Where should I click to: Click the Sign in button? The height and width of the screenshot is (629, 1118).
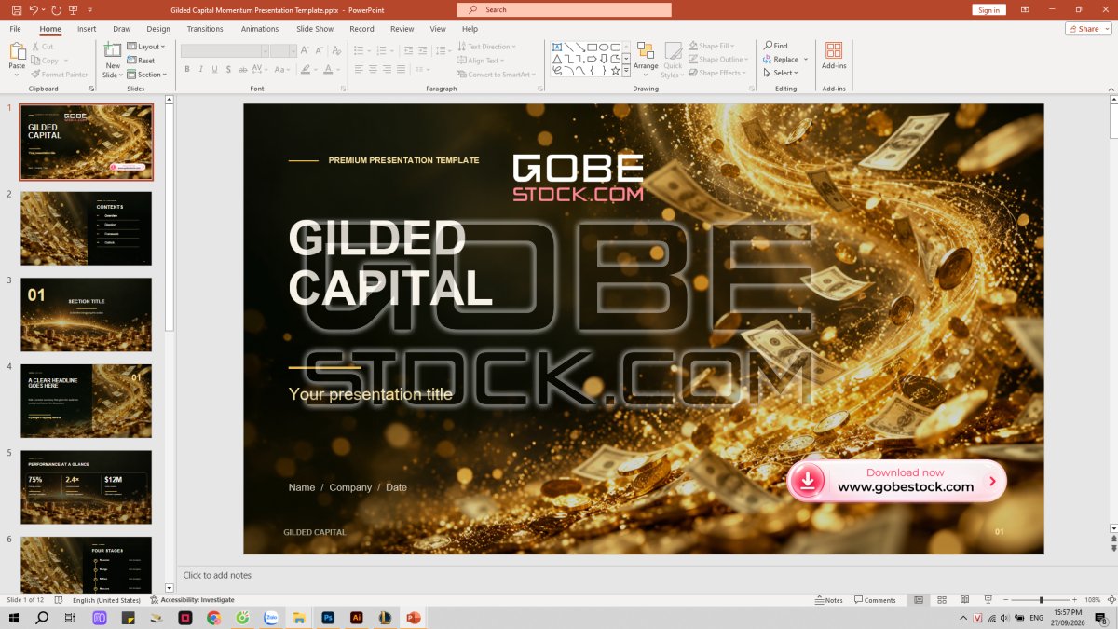[x=989, y=10]
